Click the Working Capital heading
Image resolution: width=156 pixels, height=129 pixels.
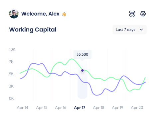(33, 30)
